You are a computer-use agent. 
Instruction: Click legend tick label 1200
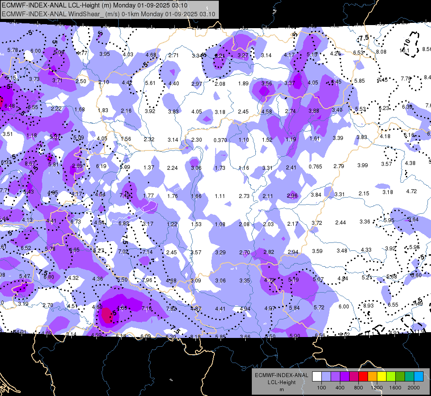376,388
